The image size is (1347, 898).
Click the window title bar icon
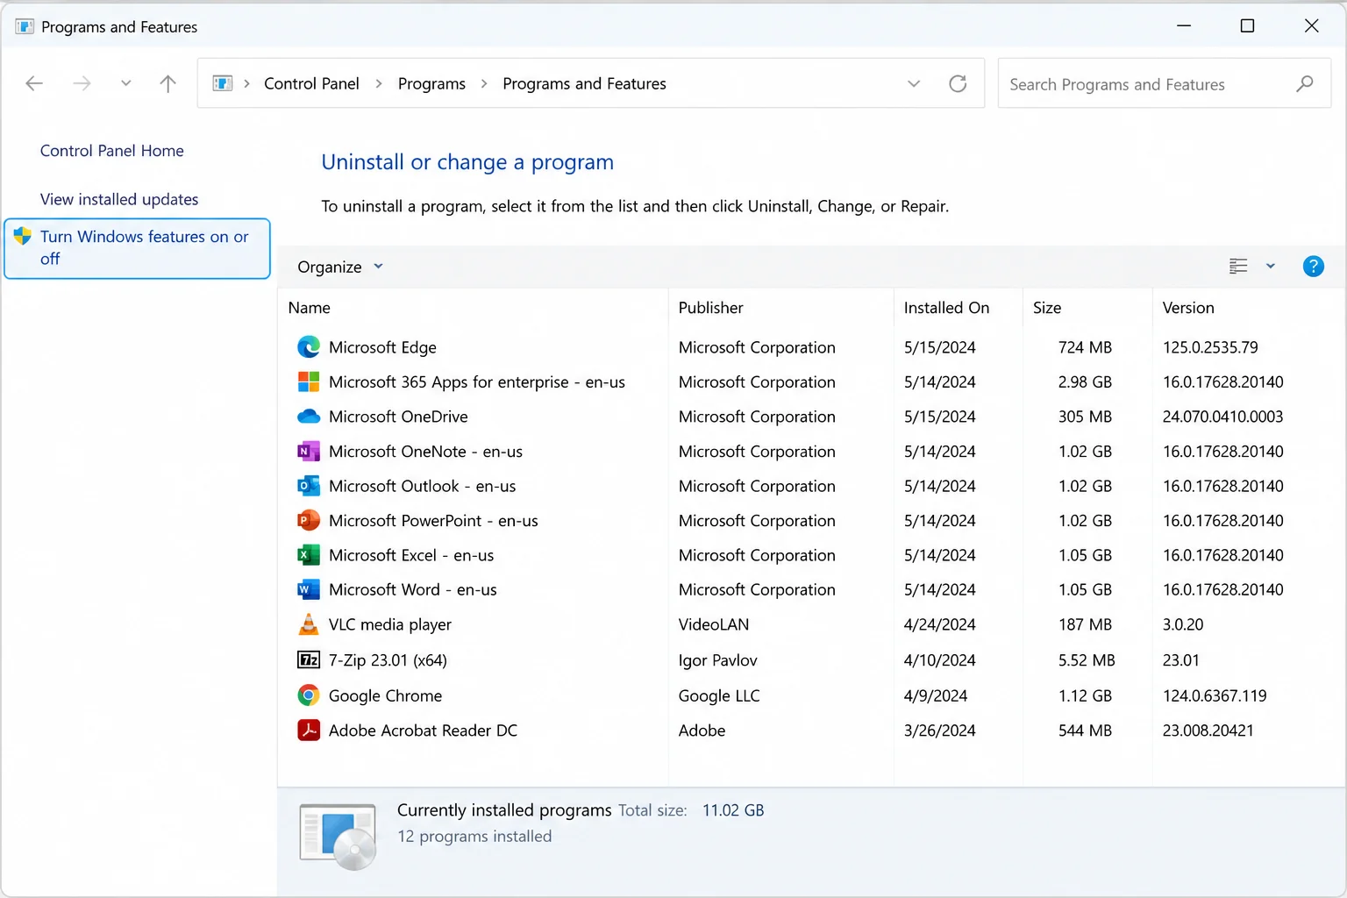pyautogui.click(x=25, y=26)
